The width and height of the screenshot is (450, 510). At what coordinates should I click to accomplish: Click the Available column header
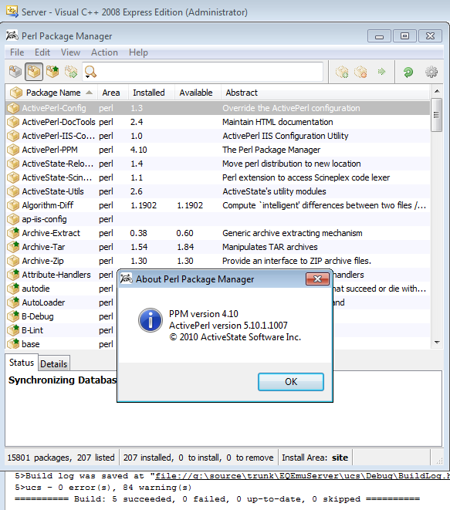pos(196,93)
